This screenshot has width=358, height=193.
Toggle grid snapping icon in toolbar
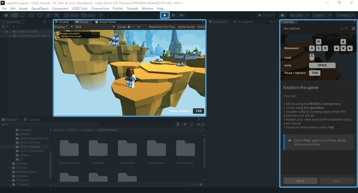click(x=101, y=15)
